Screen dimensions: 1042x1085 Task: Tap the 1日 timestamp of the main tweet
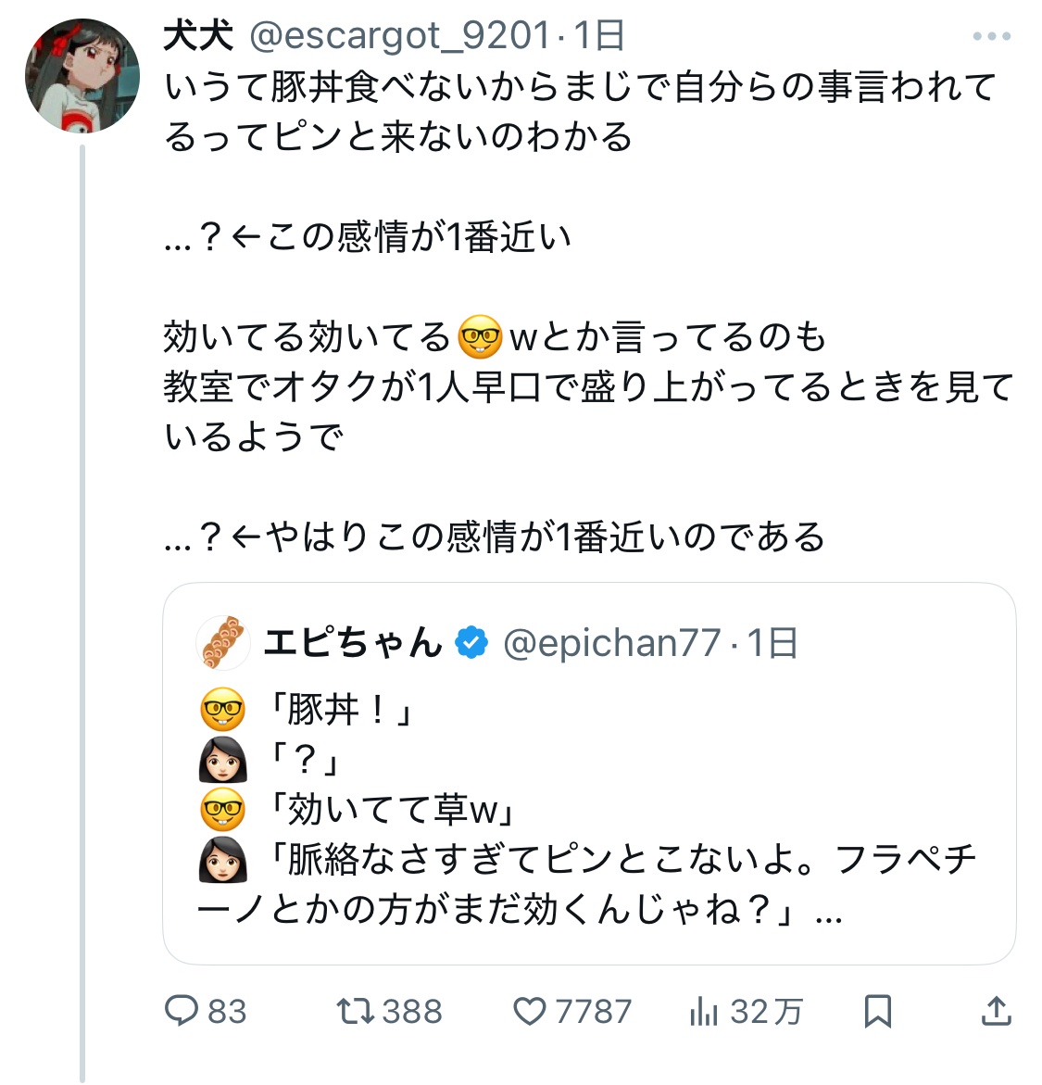(x=599, y=36)
